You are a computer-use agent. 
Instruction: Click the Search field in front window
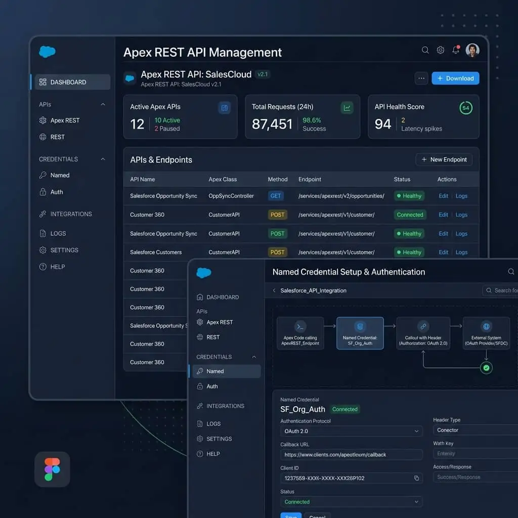(x=500, y=290)
